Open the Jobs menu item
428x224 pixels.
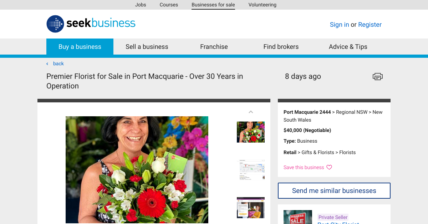coord(141,5)
